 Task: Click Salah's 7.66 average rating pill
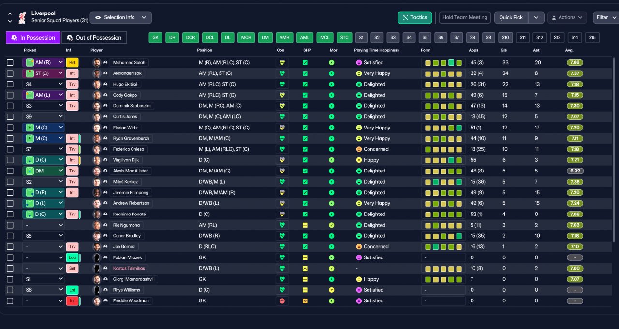point(575,62)
